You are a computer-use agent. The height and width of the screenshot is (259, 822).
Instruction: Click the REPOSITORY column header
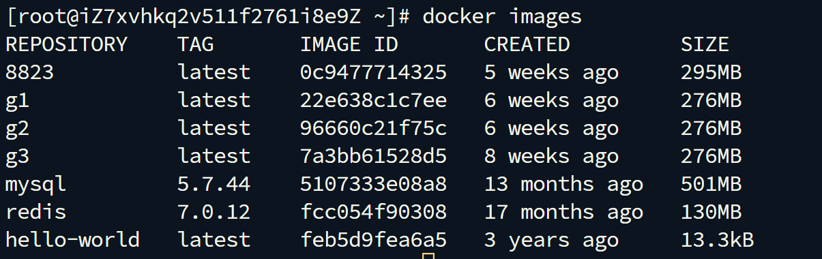point(66,44)
